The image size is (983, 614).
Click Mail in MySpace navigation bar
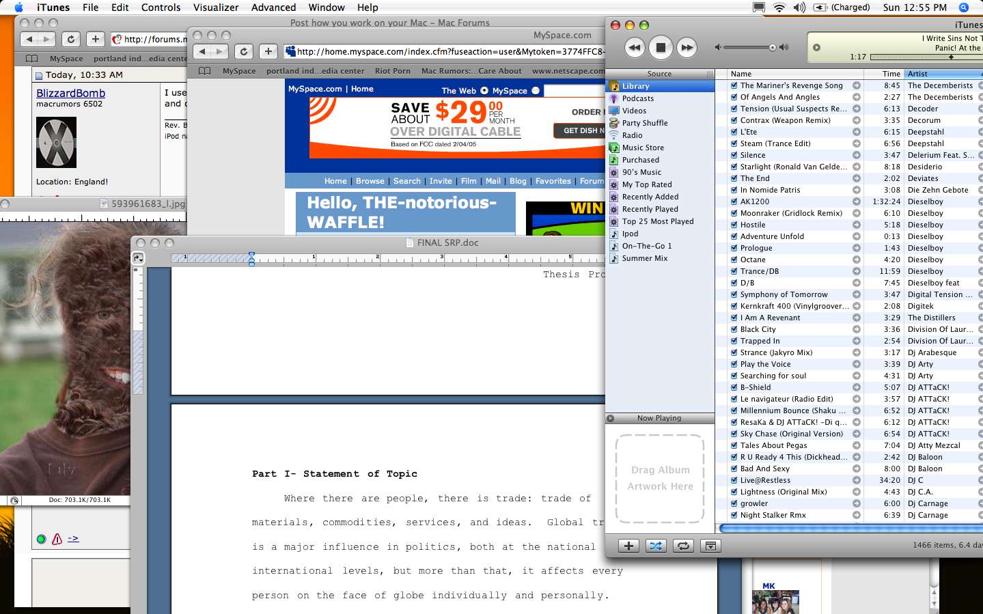(x=493, y=181)
